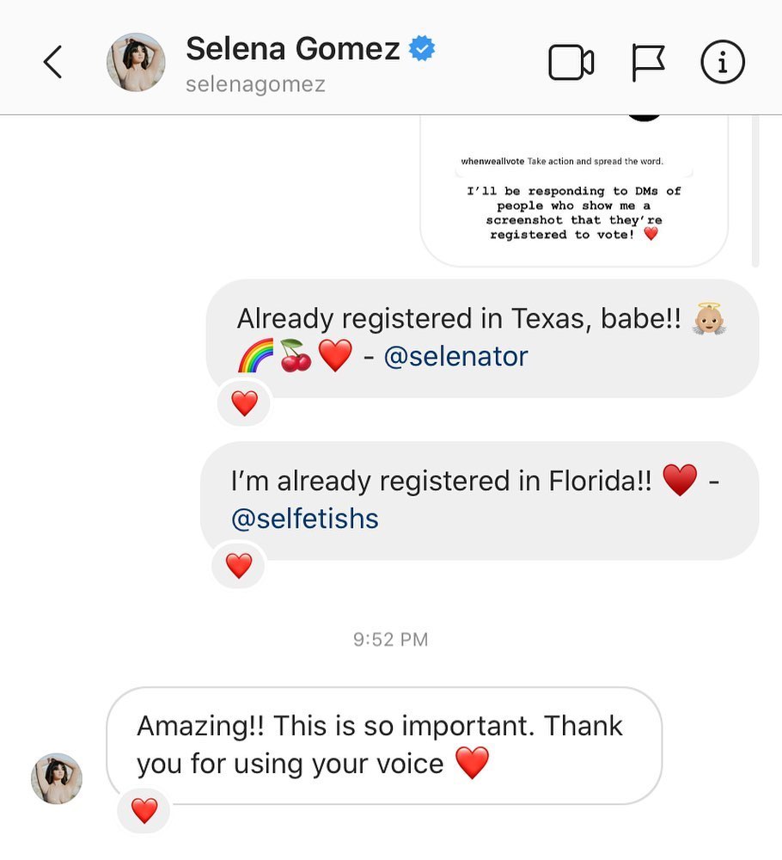Image resolution: width=782 pixels, height=860 pixels.
Task: Start a video call
Action: pos(571,63)
